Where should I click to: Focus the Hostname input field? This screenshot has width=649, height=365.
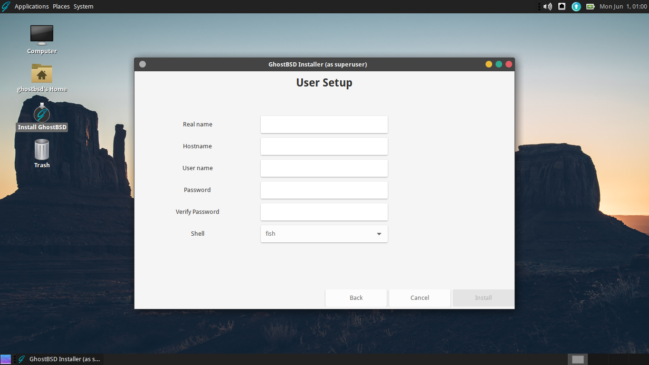(x=324, y=146)
